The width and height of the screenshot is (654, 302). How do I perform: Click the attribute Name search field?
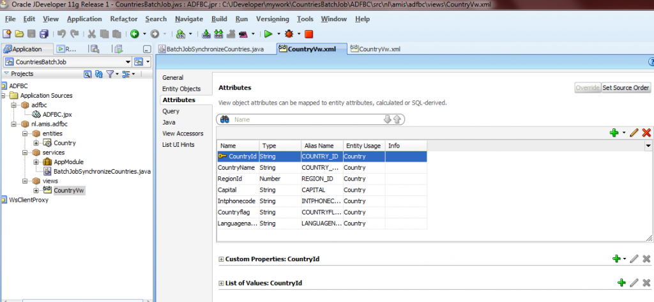[x=307, y=119]
